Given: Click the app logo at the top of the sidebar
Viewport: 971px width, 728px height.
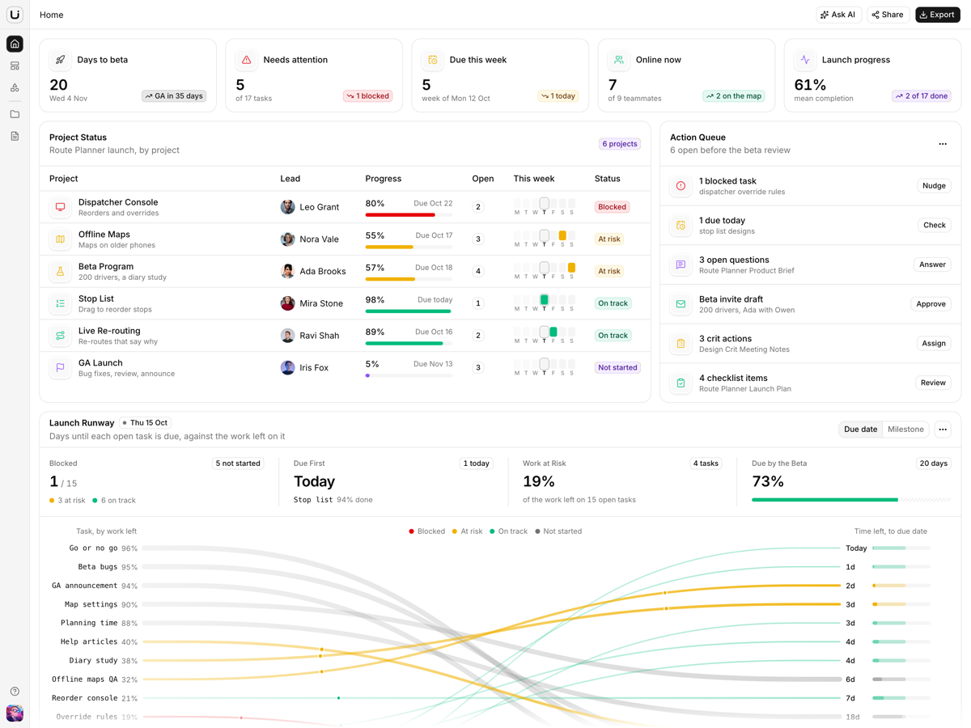Looking at the screenshot, I should [15, 15].
